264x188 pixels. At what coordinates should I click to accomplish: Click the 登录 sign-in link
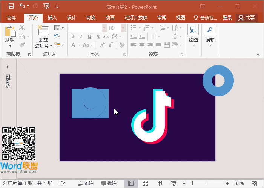click(x=227, y=17)
